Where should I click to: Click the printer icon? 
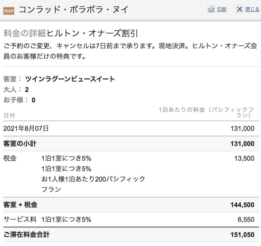[x=211, y=9]
